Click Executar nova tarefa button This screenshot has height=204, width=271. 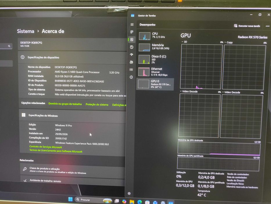click(247, 26)
